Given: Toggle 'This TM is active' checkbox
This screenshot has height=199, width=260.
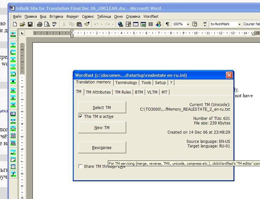Looking at the screenshot, I should pos(80,116).
